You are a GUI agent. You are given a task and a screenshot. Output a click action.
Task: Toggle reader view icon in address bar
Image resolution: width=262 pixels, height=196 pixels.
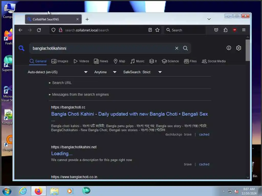click(x=150, y=30)
